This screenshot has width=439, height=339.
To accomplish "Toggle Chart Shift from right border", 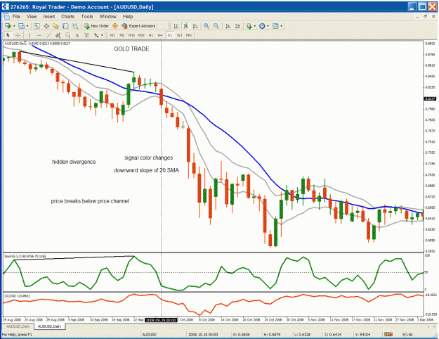I will point(237,26).
